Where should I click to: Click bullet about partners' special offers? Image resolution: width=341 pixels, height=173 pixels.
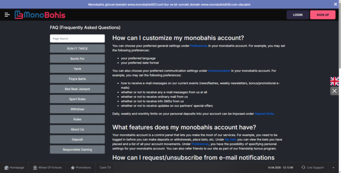click(167, 106)
